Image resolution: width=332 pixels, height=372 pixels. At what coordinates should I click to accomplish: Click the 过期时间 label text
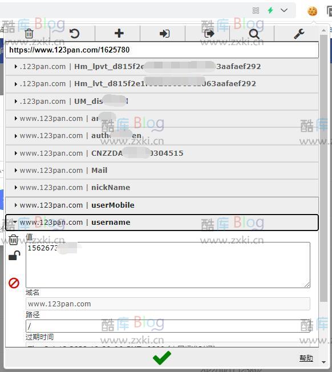39,337
